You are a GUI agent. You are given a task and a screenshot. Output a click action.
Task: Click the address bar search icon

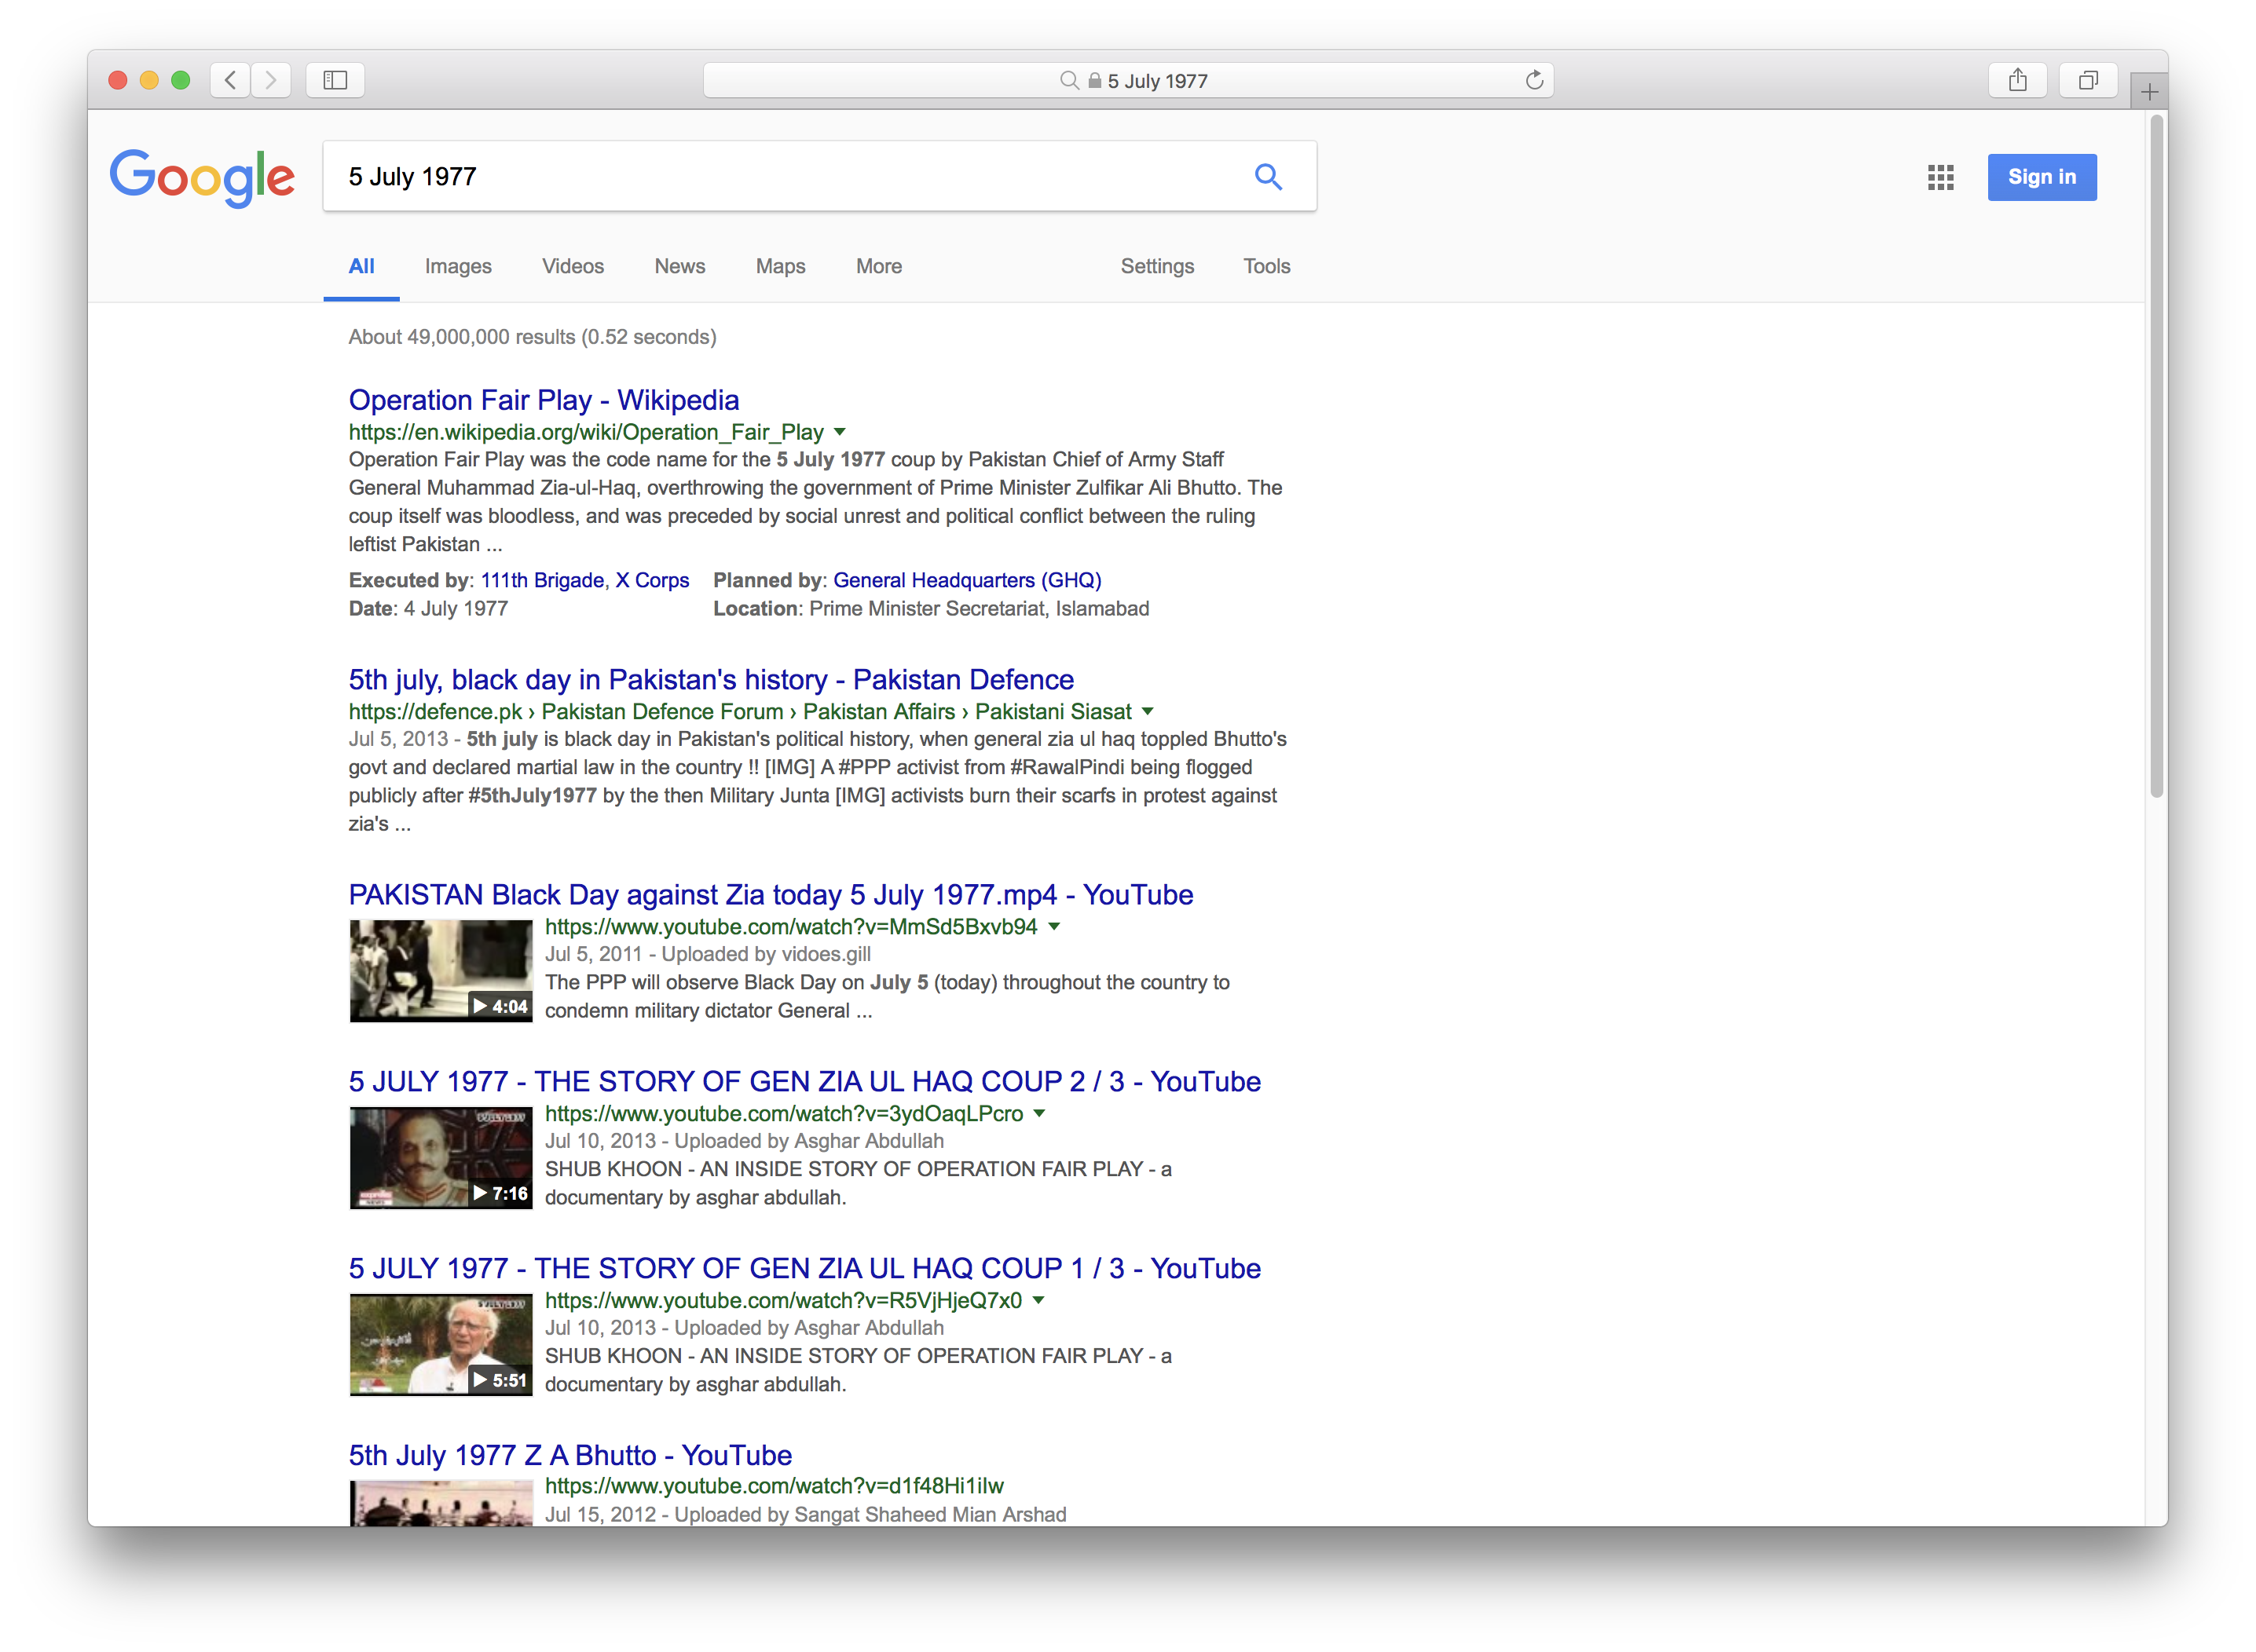point(1068,81)
